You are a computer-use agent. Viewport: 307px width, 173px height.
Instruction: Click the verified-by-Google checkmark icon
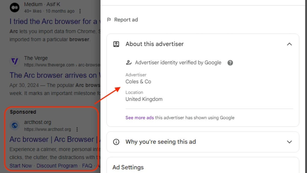[129, 63]
